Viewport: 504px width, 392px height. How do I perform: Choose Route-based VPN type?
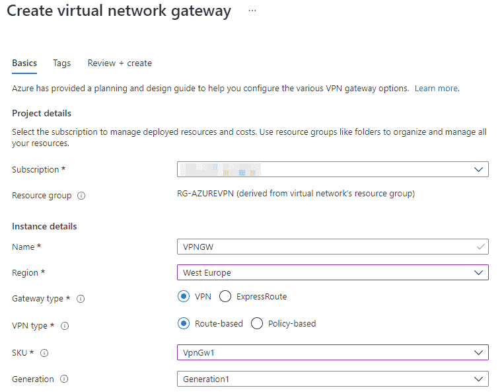pos(184,323)
